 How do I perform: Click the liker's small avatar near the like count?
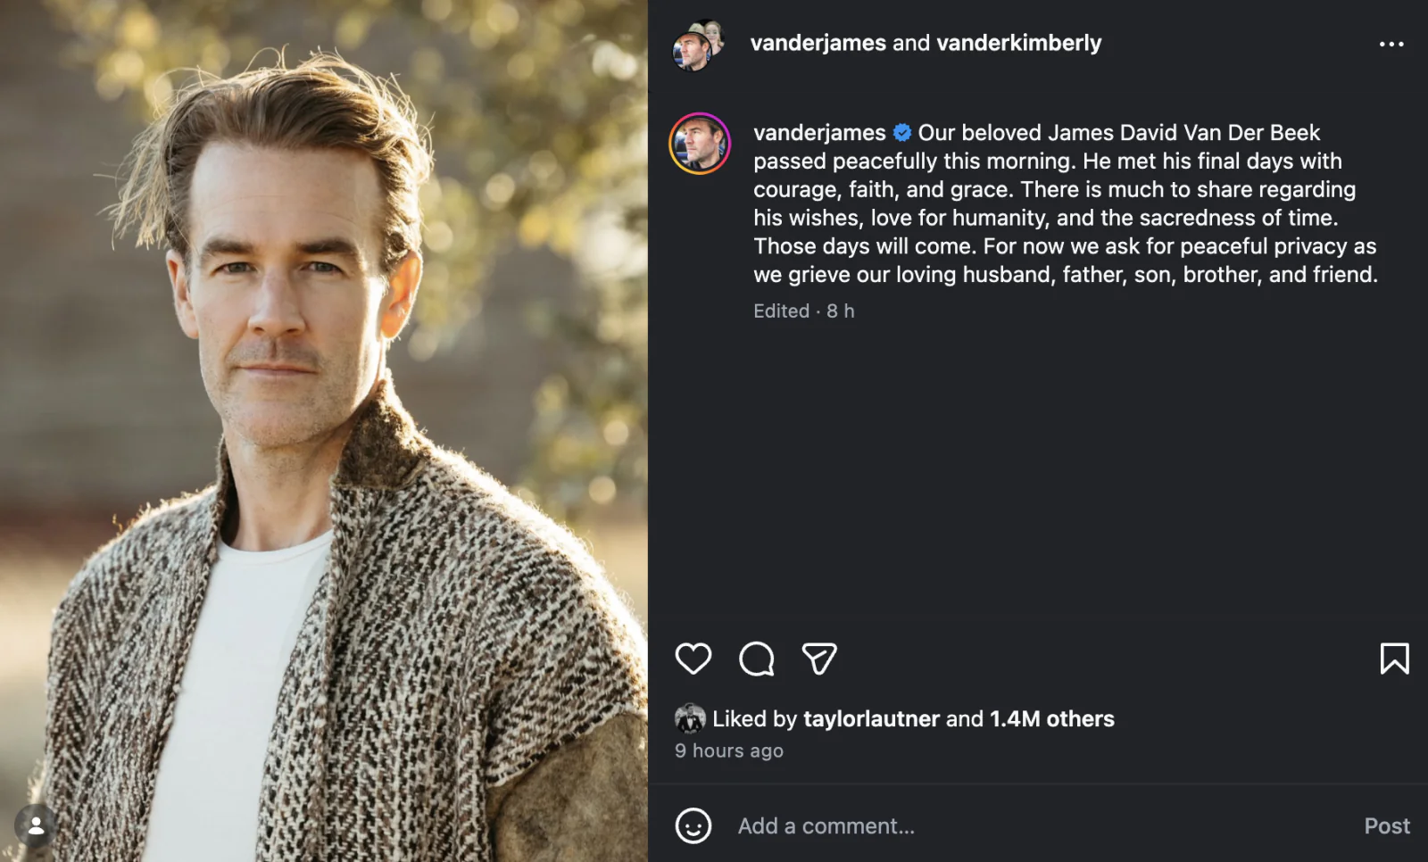[689, 718]
